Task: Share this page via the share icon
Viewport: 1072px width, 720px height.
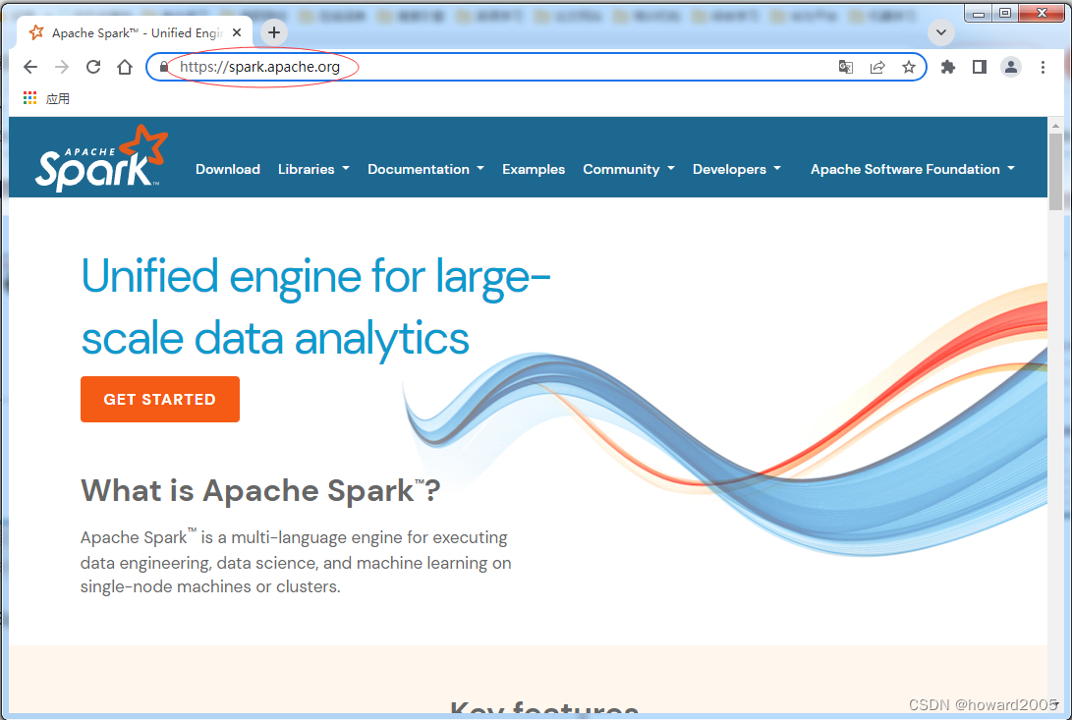Action: tap(877, 67)
